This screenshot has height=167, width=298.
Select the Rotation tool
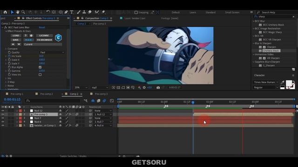coord(48,12)
